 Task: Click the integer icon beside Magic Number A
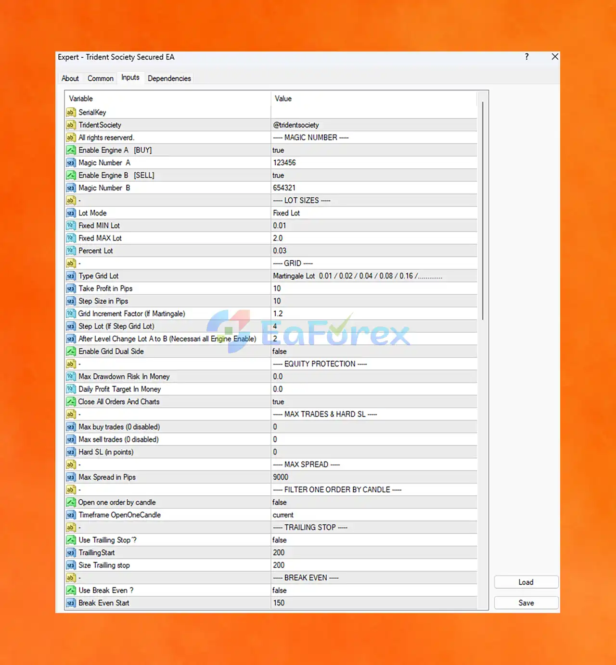71,163
